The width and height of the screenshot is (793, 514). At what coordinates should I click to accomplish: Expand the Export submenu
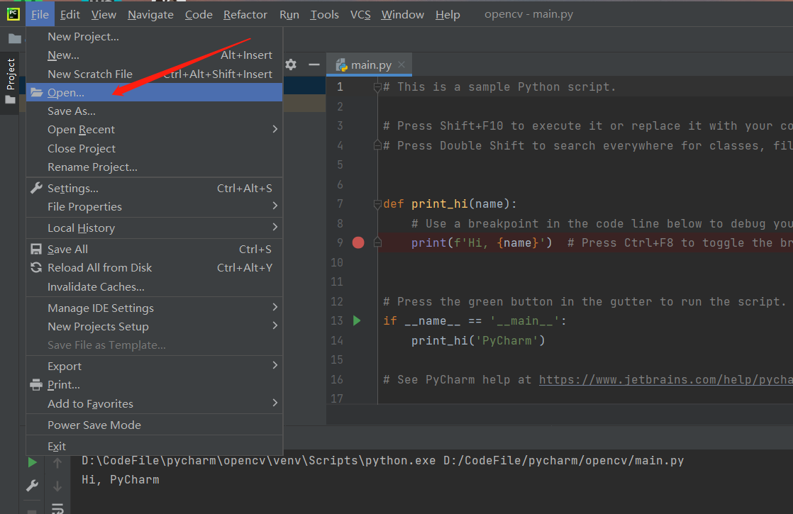[154, 366]
